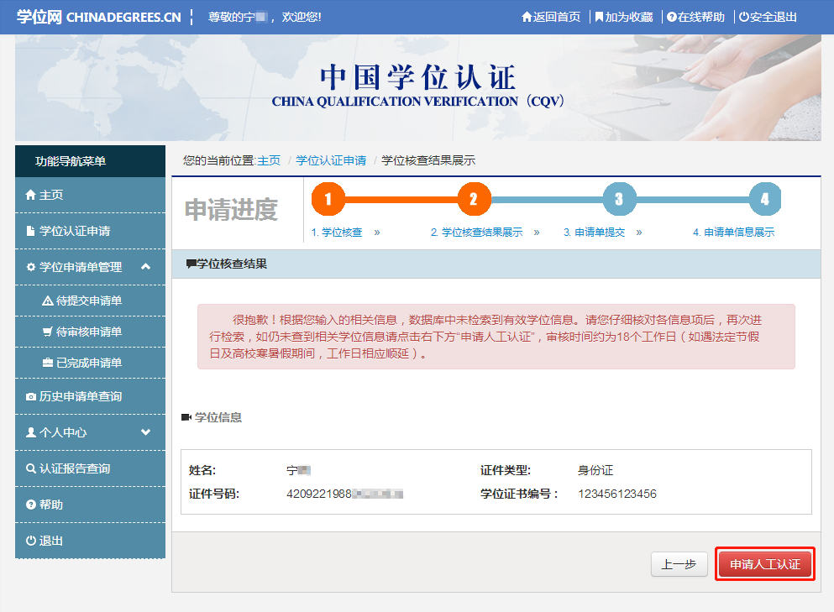Click the 申请人工认证 button
This screenshot has width=834, height=612.
click(x=765, y=564)
